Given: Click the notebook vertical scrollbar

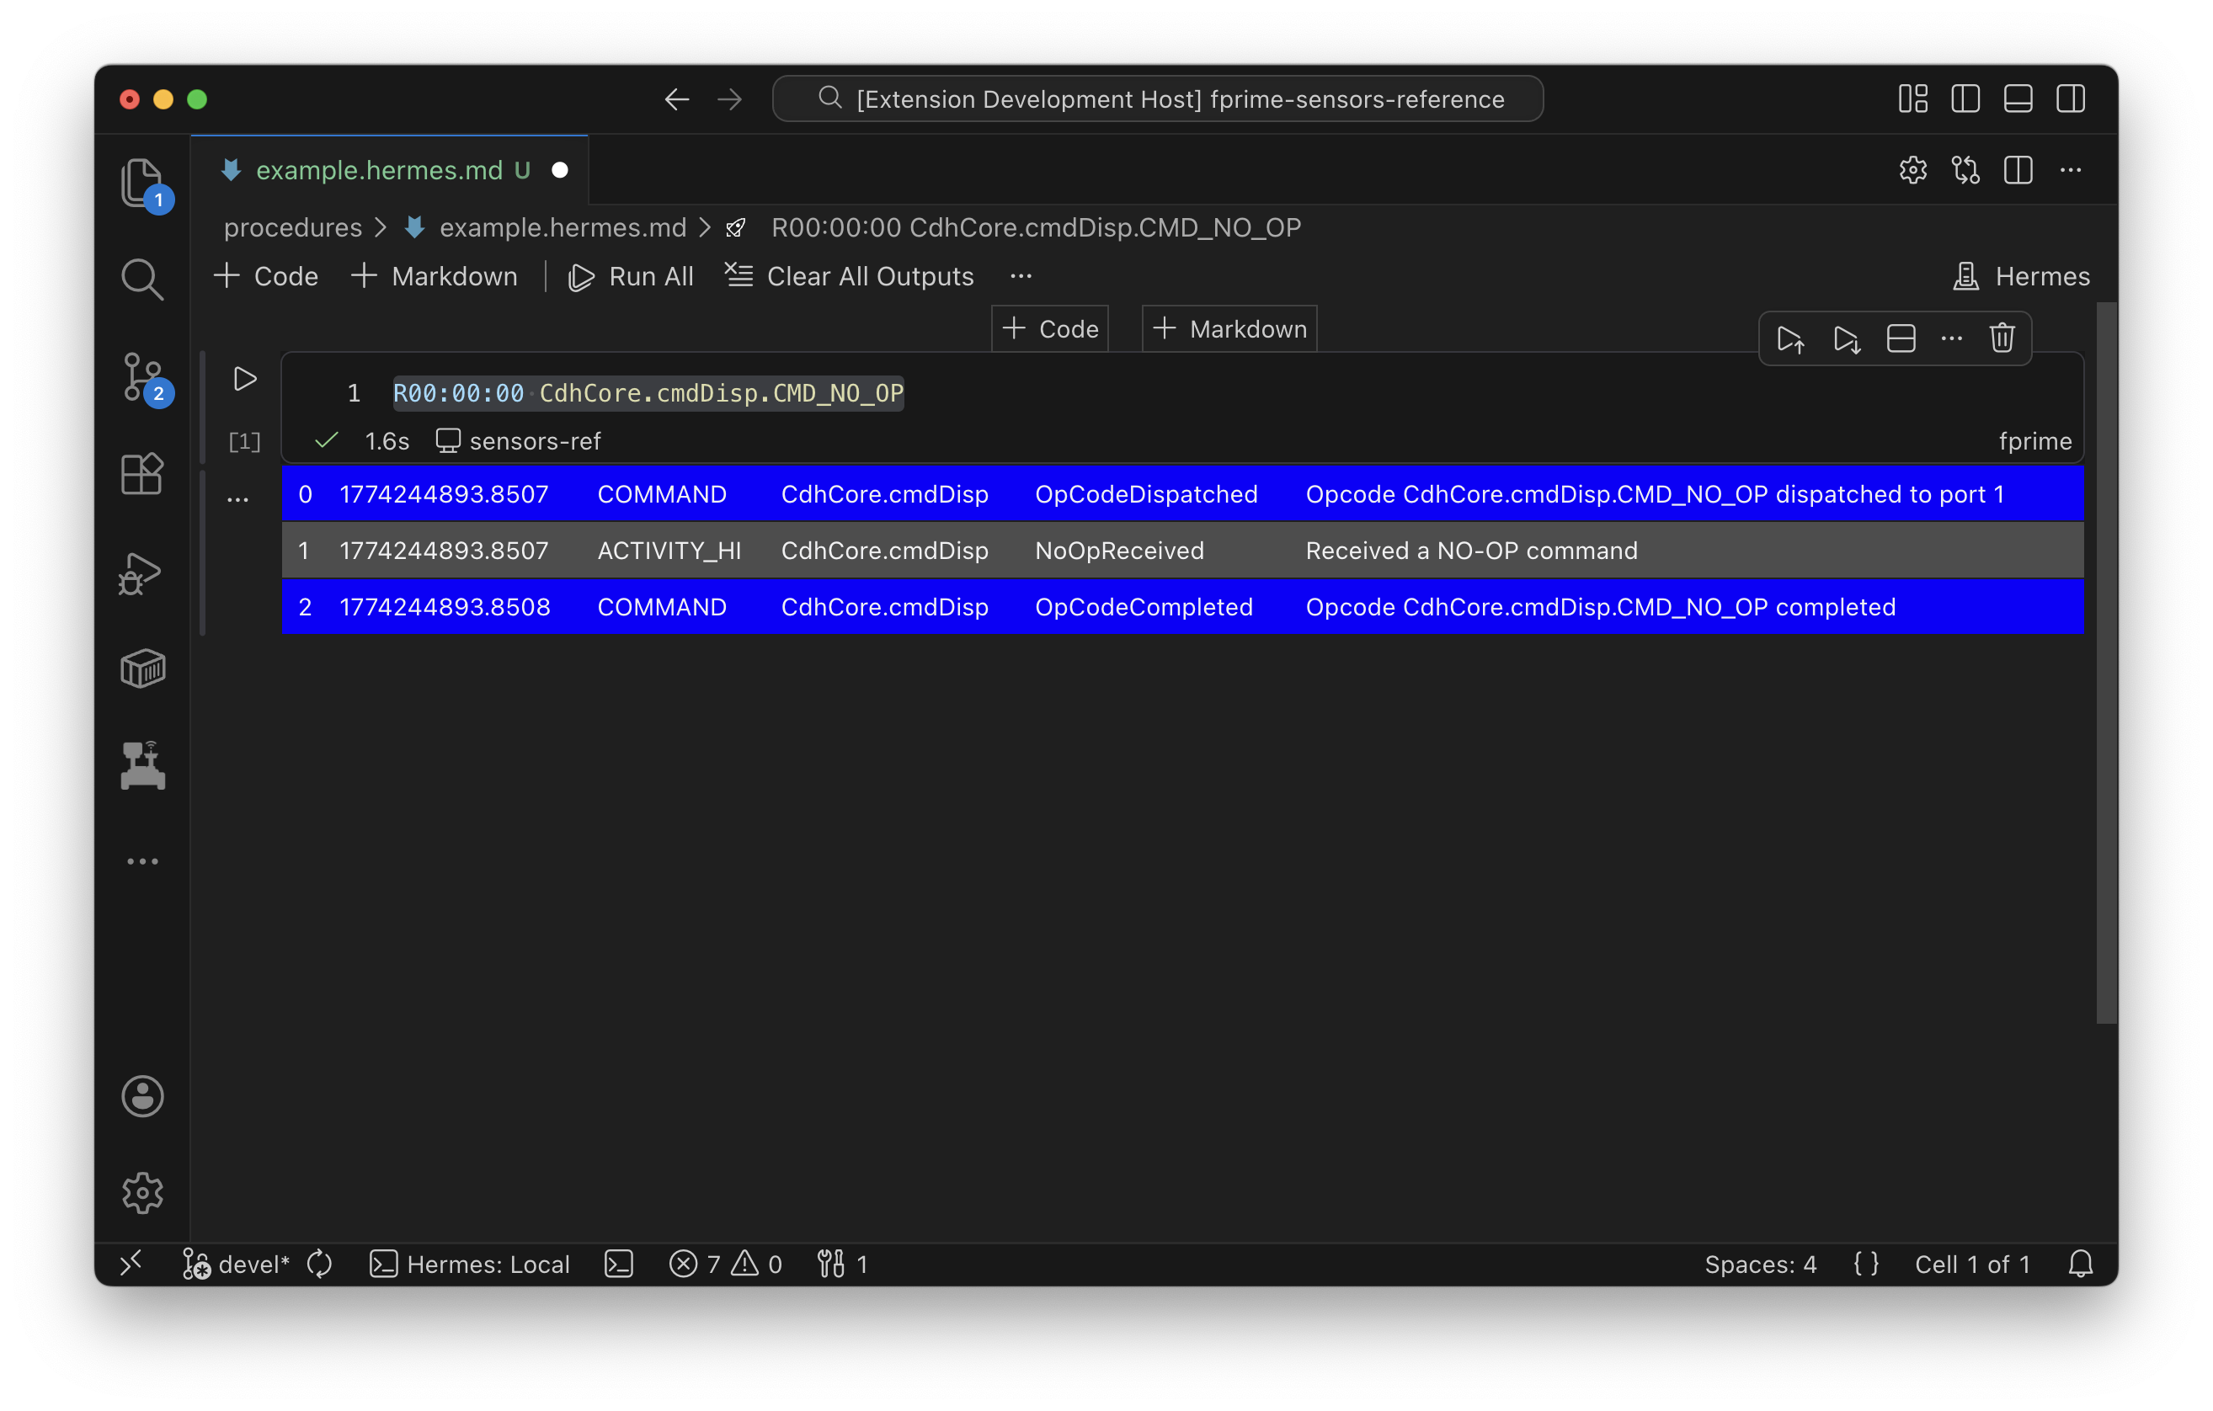Looking at the screenshot, I should coord(2105,662).
